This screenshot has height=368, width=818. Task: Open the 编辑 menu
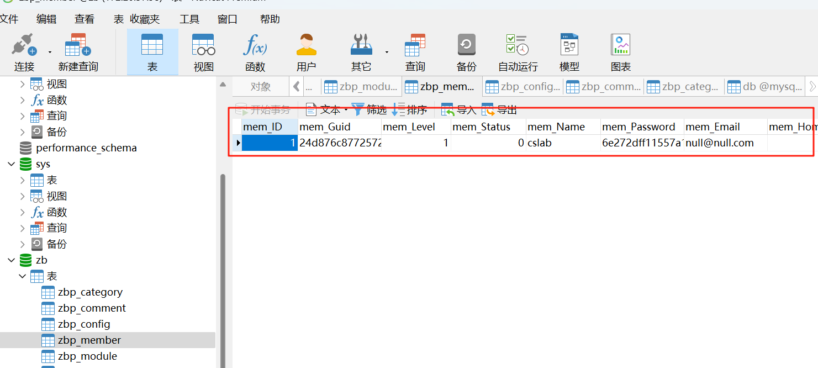[x=46, y=19]
